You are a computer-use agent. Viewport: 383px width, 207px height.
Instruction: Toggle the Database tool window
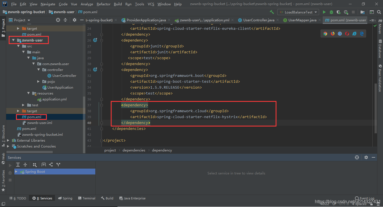[380, 49]
